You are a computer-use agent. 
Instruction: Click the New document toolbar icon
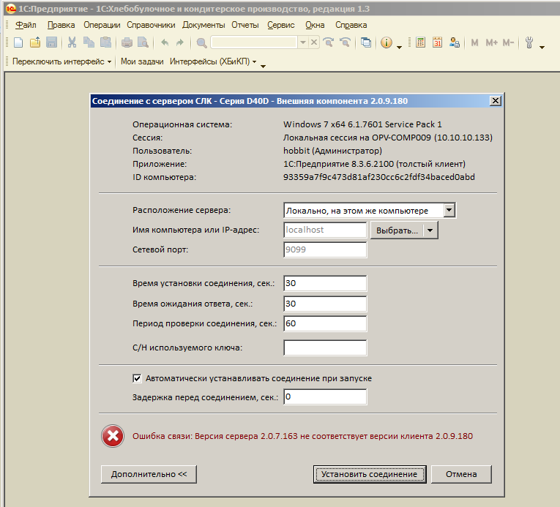[x=18, y=42]
